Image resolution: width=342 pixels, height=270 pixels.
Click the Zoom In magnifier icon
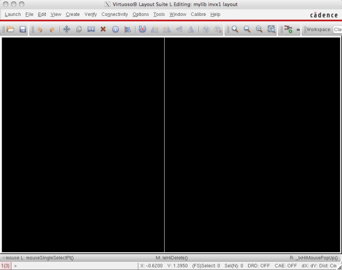tap(235, 30)
